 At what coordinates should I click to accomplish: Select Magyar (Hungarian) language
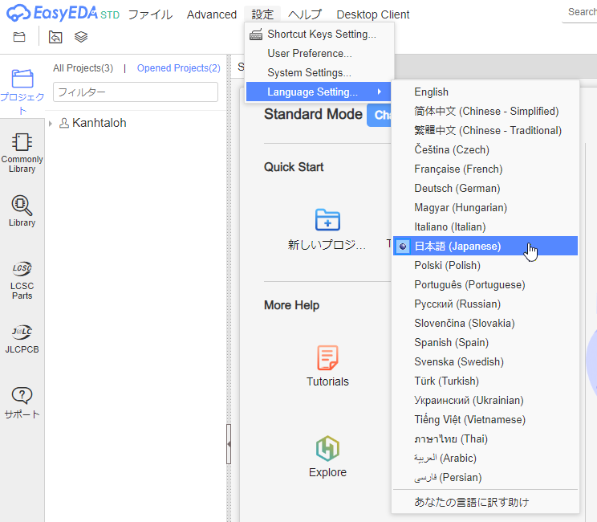tap(485, 208)
